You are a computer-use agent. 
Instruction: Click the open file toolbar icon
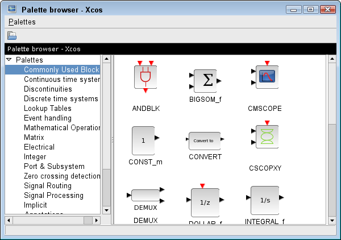pos(12,35)
